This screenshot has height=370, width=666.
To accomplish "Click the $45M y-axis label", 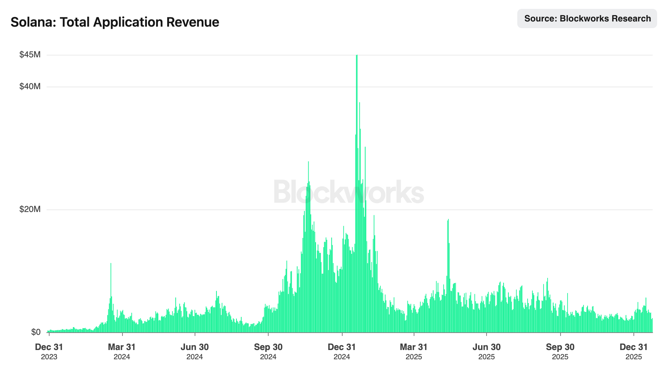I will pos(30,55).
